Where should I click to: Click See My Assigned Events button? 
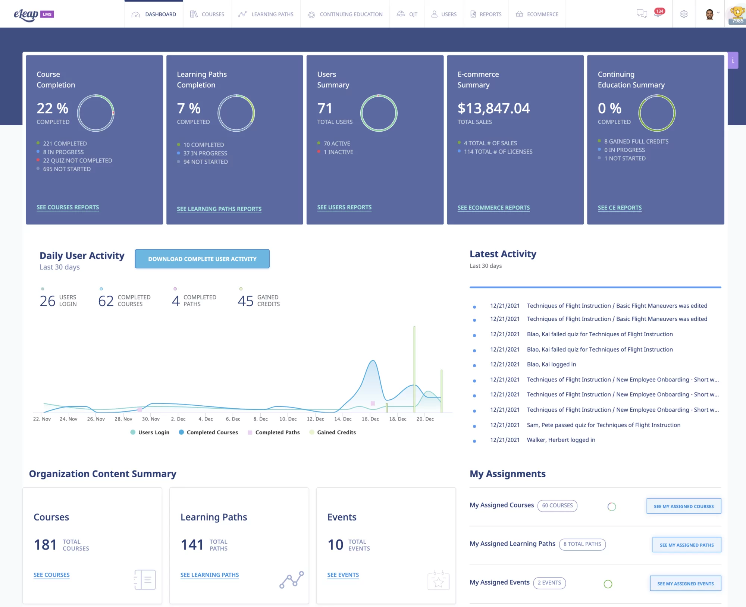686,584
